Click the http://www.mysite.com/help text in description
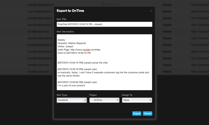 tap(85, 50)
